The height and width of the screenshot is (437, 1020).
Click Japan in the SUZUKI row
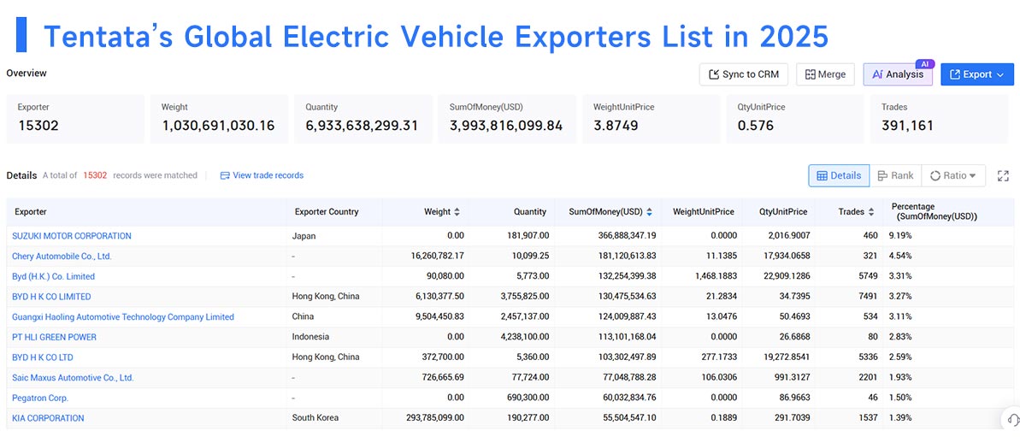coord(304,236)
